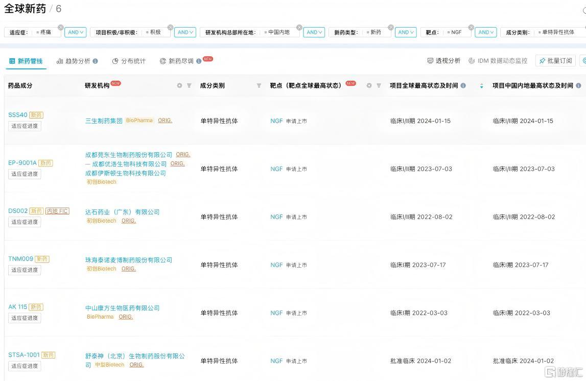Viewport: 586px width, 381px height.
Task: Click the filter funnel icon for 成分类别 column
Action: (259, 86)
